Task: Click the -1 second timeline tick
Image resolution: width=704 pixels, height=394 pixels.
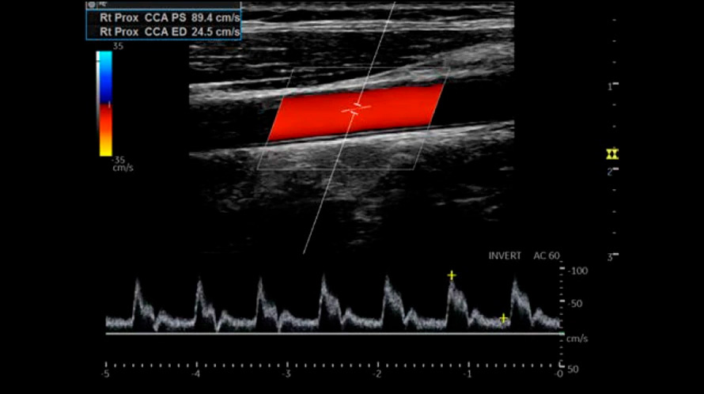Action: pyautogui.click(x=468, y=373)
